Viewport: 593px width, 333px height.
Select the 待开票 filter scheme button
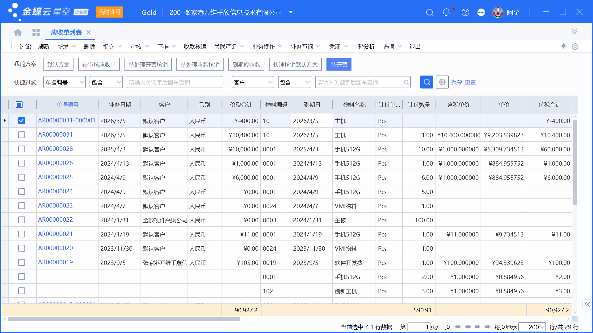(339, 64)
